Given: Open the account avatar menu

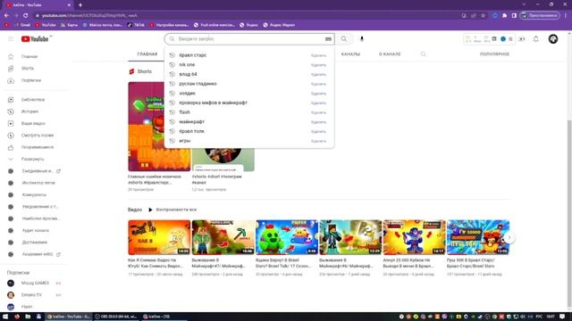Looking at the screenshot, I should [553, 39].
